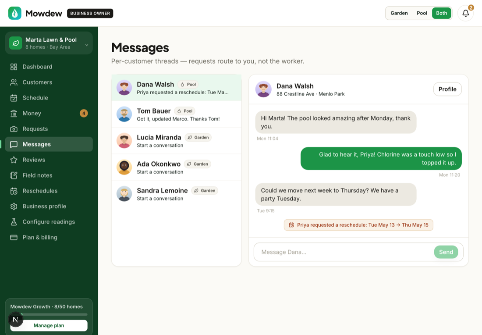482x335 pixels.
Task: Click the Garden tag beside Ada Okonkwo
Action: (x=198, y=164)
